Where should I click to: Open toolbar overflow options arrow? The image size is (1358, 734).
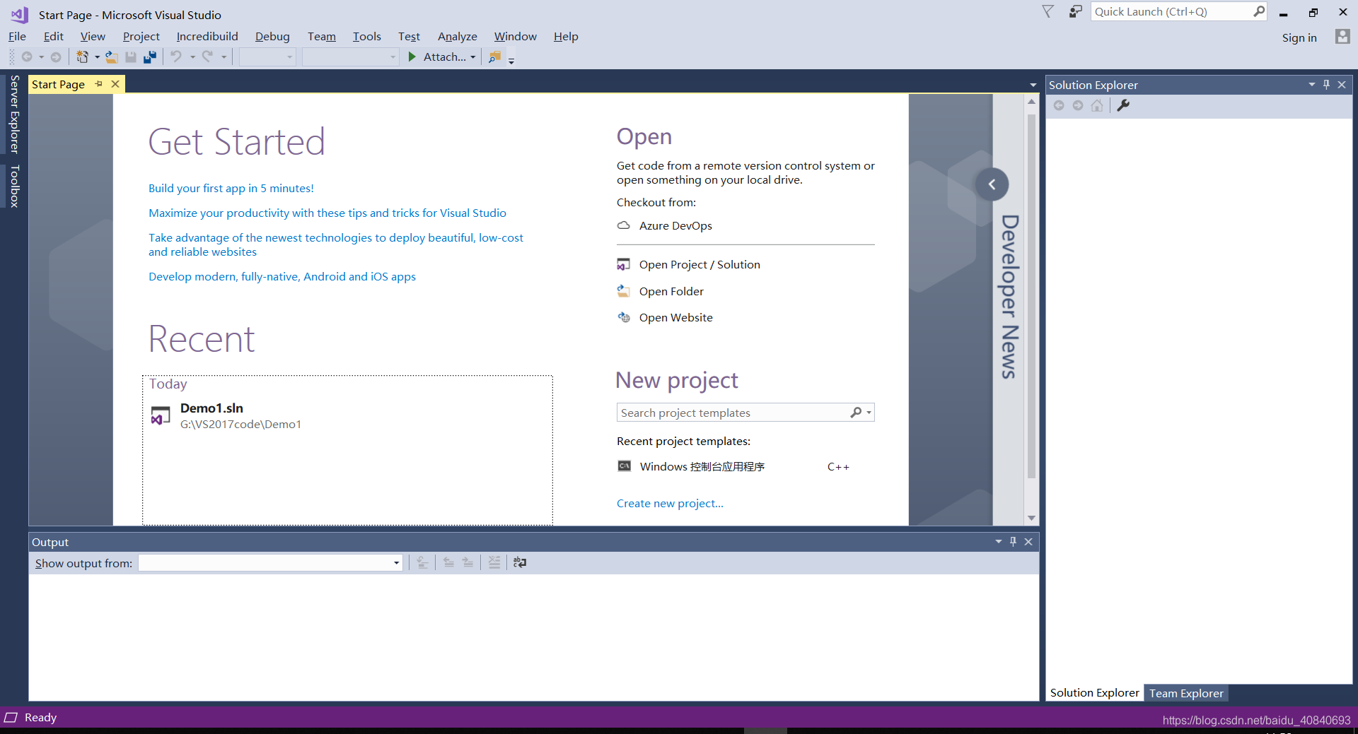coord(511,61)
